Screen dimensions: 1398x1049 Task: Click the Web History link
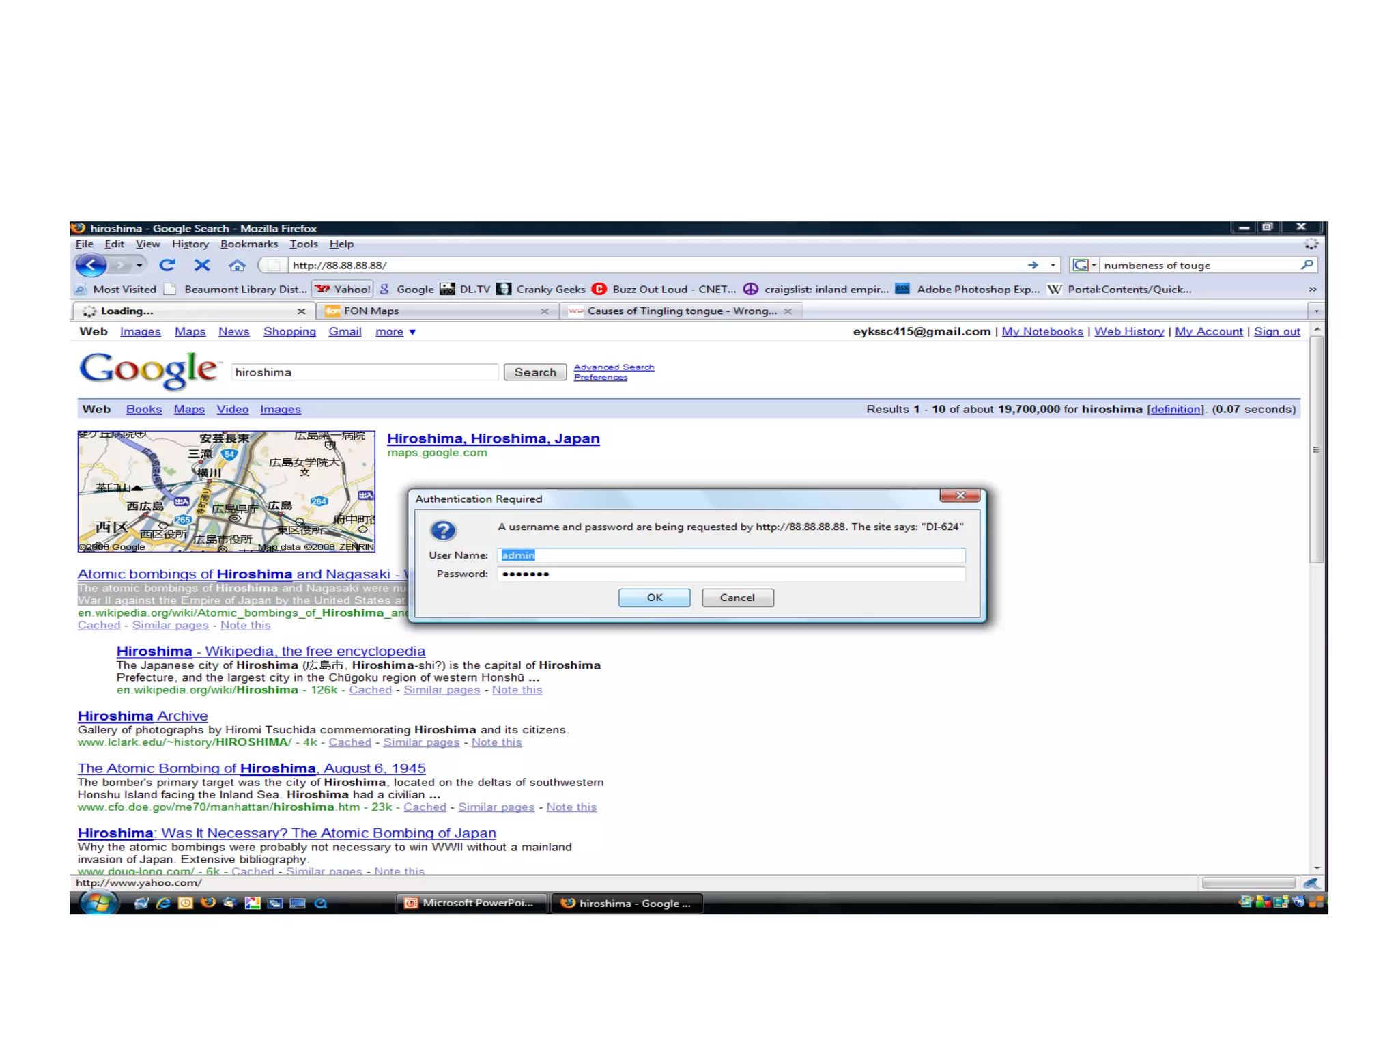1129,331
